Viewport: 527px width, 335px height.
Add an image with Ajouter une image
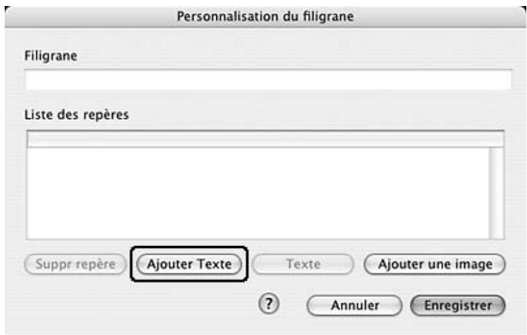(435, 264)
